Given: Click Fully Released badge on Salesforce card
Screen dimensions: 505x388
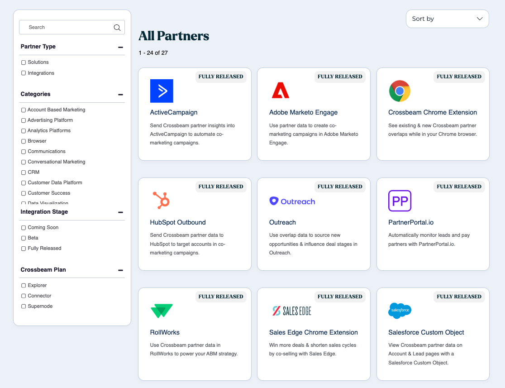Looking at the screenshot, I should (459, 297).
